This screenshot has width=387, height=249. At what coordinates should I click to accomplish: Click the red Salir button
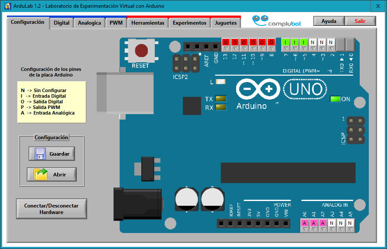click(x=360, y=21)
